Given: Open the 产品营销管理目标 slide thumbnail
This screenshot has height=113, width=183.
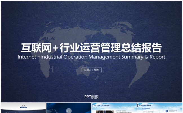Looking at the screenshot, I should click(160, 108).
